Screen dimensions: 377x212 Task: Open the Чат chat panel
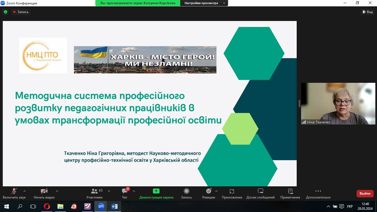[125, 193]
